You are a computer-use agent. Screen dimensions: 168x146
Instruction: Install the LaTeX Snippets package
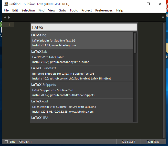point(82,90)
